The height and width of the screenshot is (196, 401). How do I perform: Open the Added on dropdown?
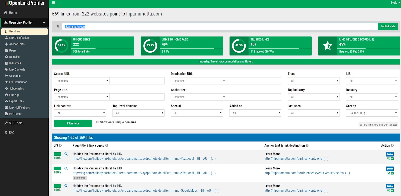coord(255,113)
